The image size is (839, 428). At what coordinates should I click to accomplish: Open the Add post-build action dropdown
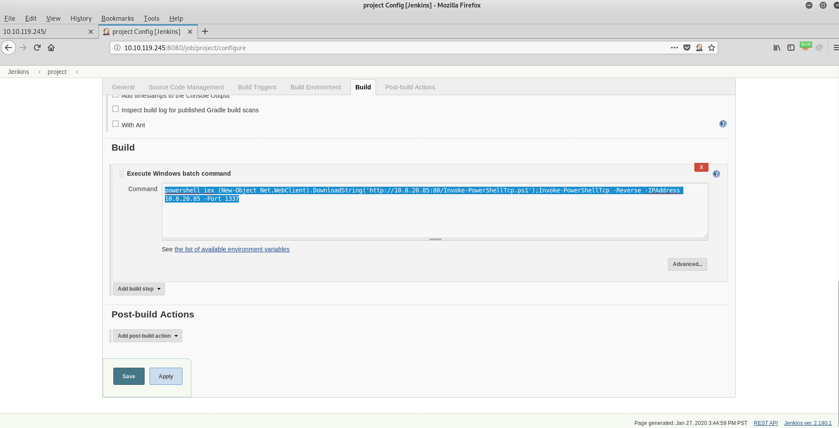coord(147,336)
